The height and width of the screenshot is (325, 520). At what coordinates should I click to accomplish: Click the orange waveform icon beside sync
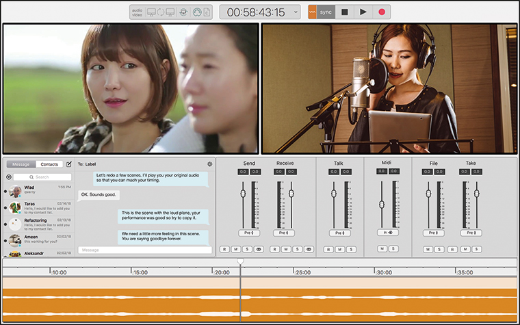click(x=313, y=12)
